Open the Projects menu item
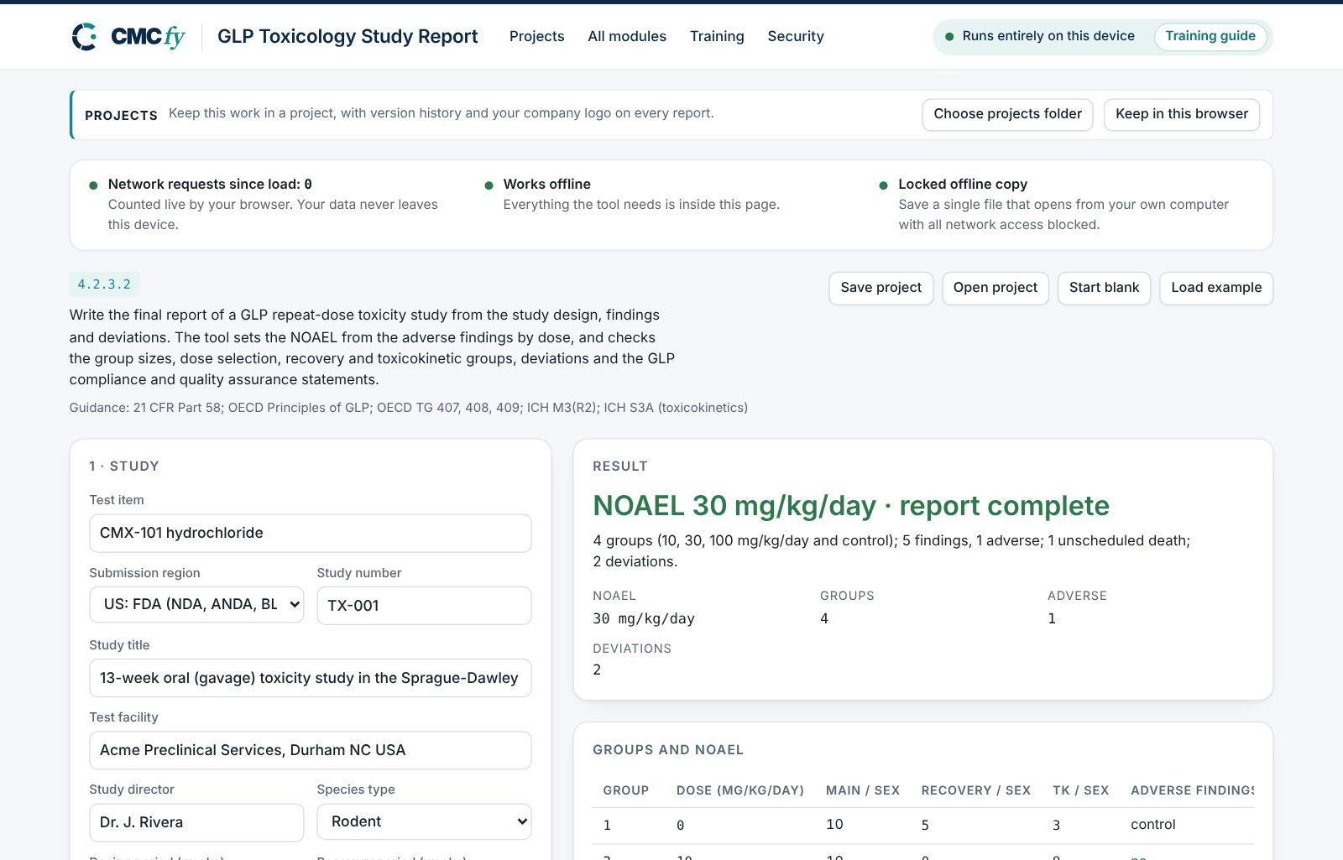 click(536, 36)
